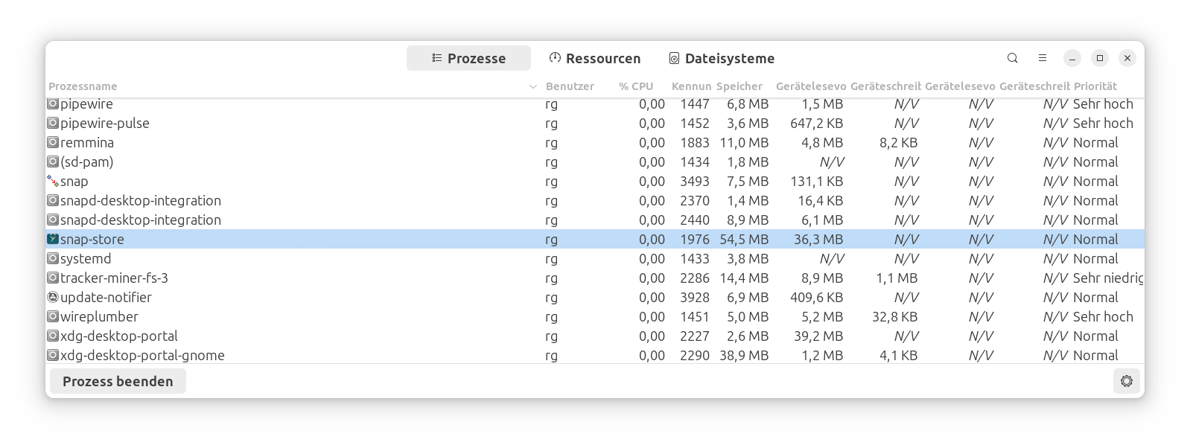Switch to the Ressourcen tab
This screenshot has width=1190, height=448.
[x=594, y=58]
